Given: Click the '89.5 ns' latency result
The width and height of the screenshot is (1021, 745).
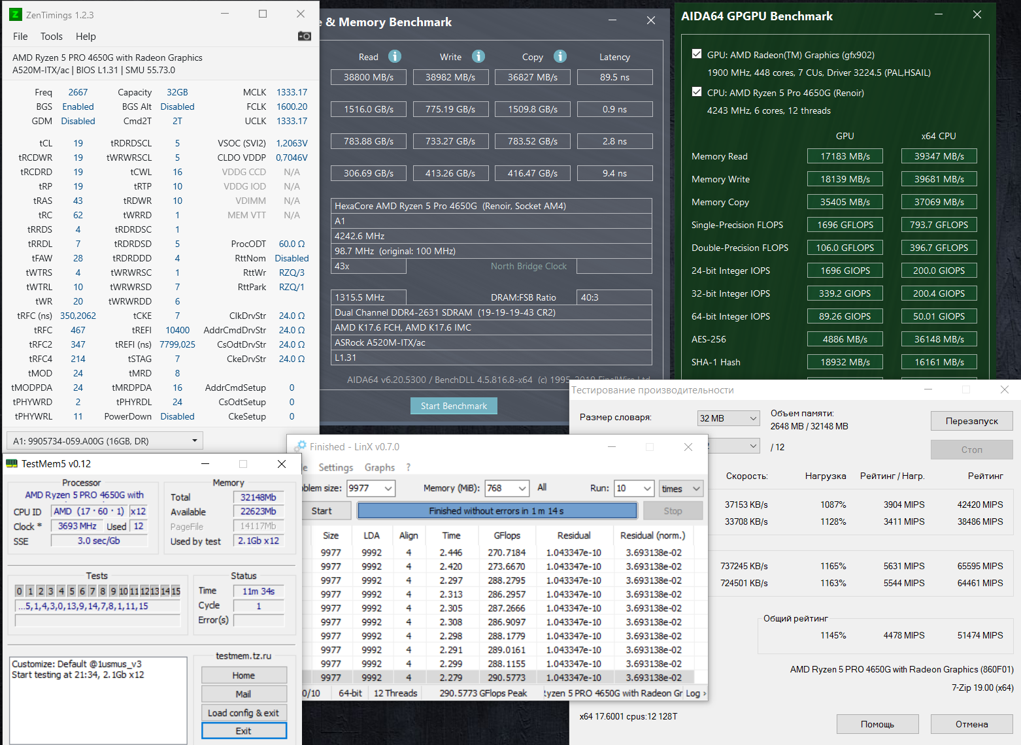Looking at the screenshot, I should click(614, 77).
